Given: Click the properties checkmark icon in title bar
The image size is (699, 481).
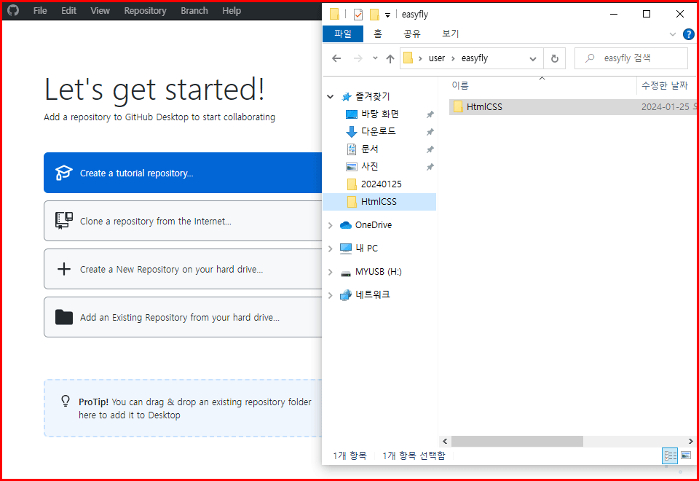Looking at the screenshot, I should [x=358, y=15].
